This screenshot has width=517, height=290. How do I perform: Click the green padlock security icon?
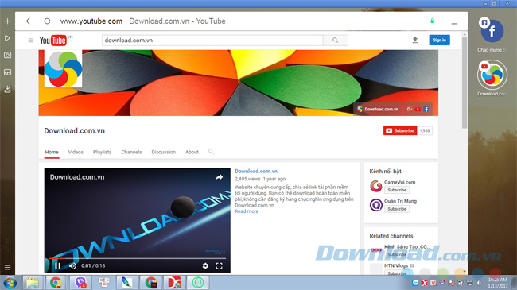(x=432, y=21)
